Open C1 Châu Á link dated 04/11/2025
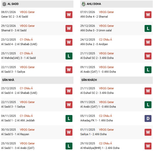153x151 pixels. [27, 116]
